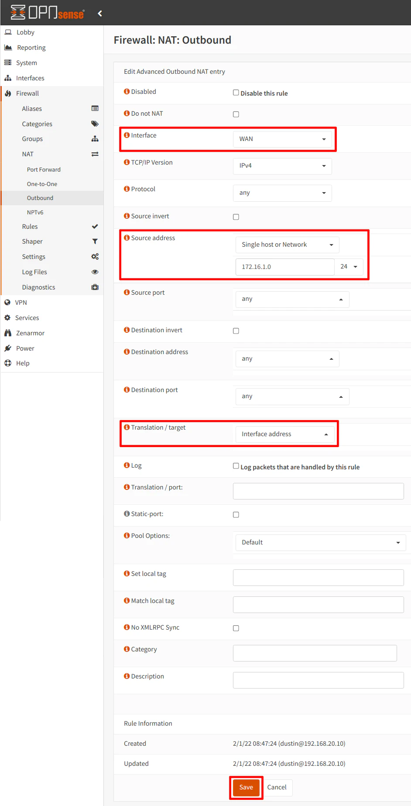Toggle the No XMLRPC Sync checkbox
This screenshot has height=806, width=411.
236,628
